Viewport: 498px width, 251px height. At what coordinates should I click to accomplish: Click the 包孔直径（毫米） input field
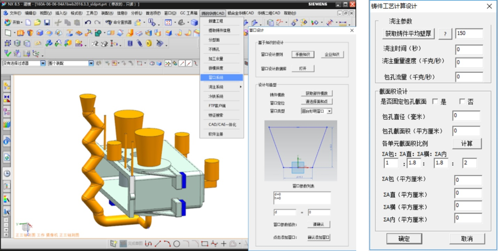point(467,116)
